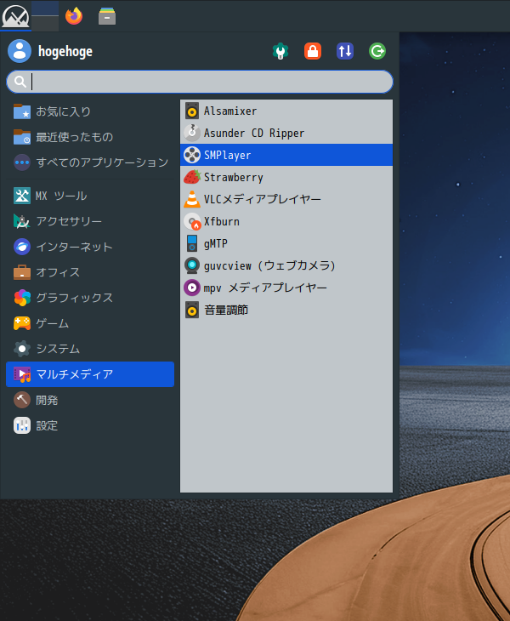Launch guvcview (ウェブカメラ) by its label
Image resolution: width=510 pixels, height=621 pixels.
pos(269,265)
